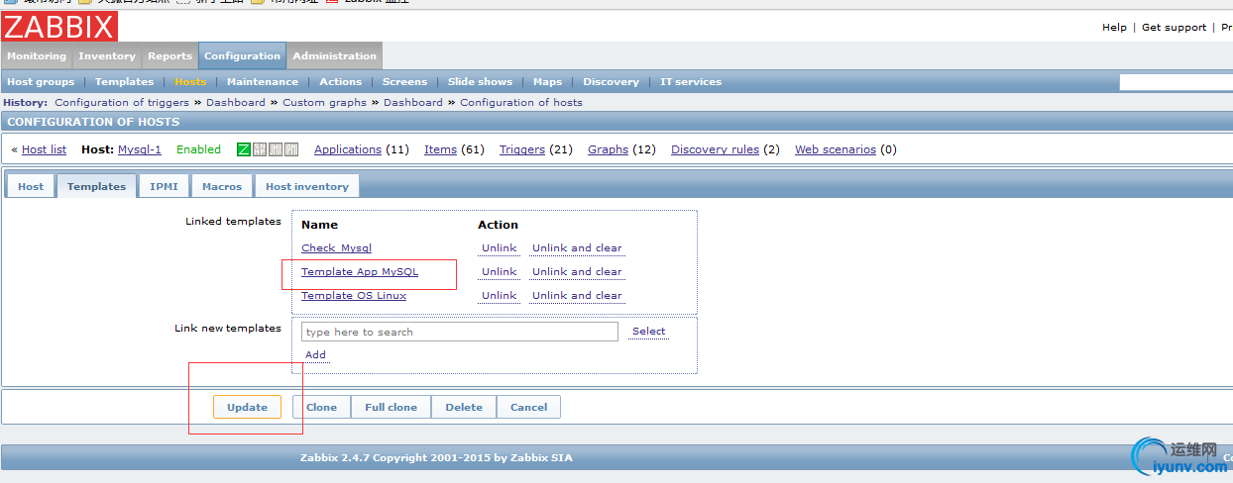
Task: Click the Update button
Action: pyautogui.click(x=247, y=407)
